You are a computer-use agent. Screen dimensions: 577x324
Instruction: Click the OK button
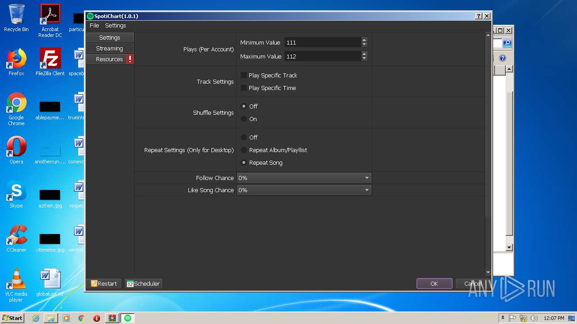(x=434, y=283)
